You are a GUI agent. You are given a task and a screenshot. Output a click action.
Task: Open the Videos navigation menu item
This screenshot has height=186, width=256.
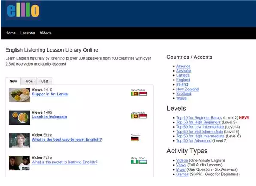(45, 33)
